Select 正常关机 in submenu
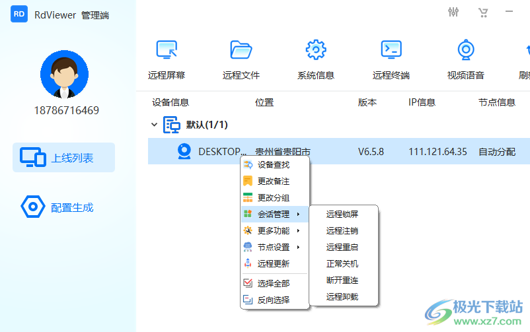This screenshot has width=530, height=332. [344, 264]
